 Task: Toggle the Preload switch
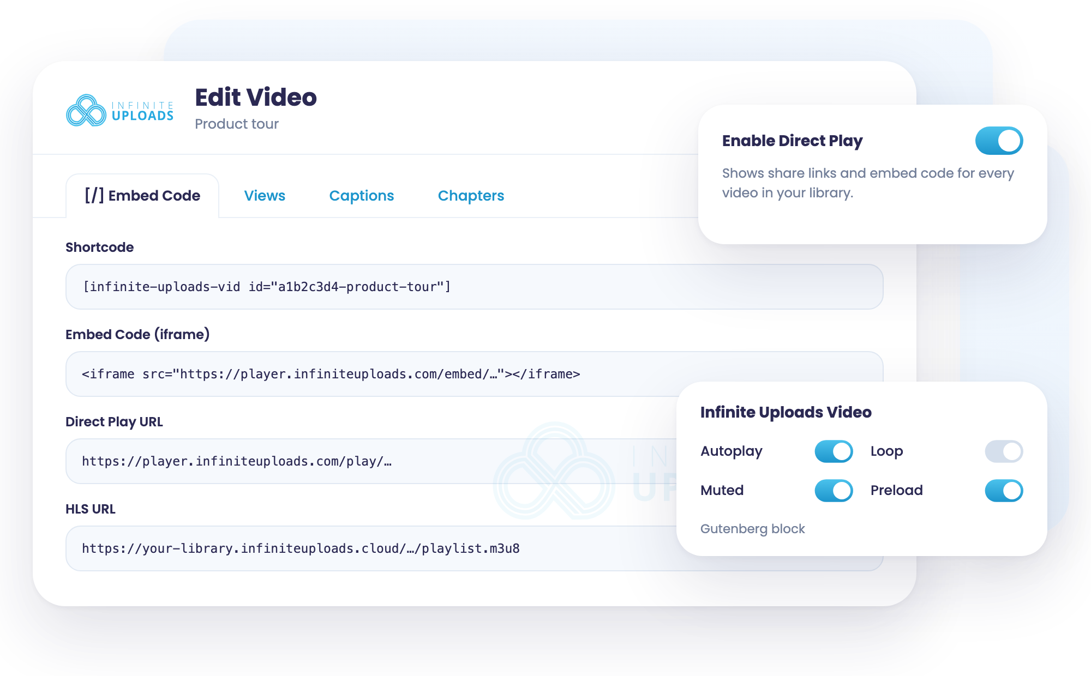tap(1004, 491)
